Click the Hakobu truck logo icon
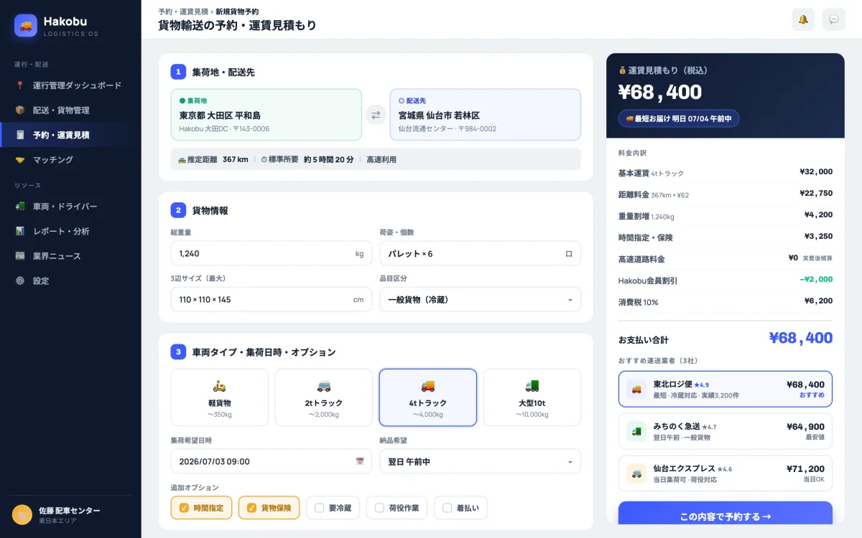This screenshot has height=538, width=862. [26, 26]
